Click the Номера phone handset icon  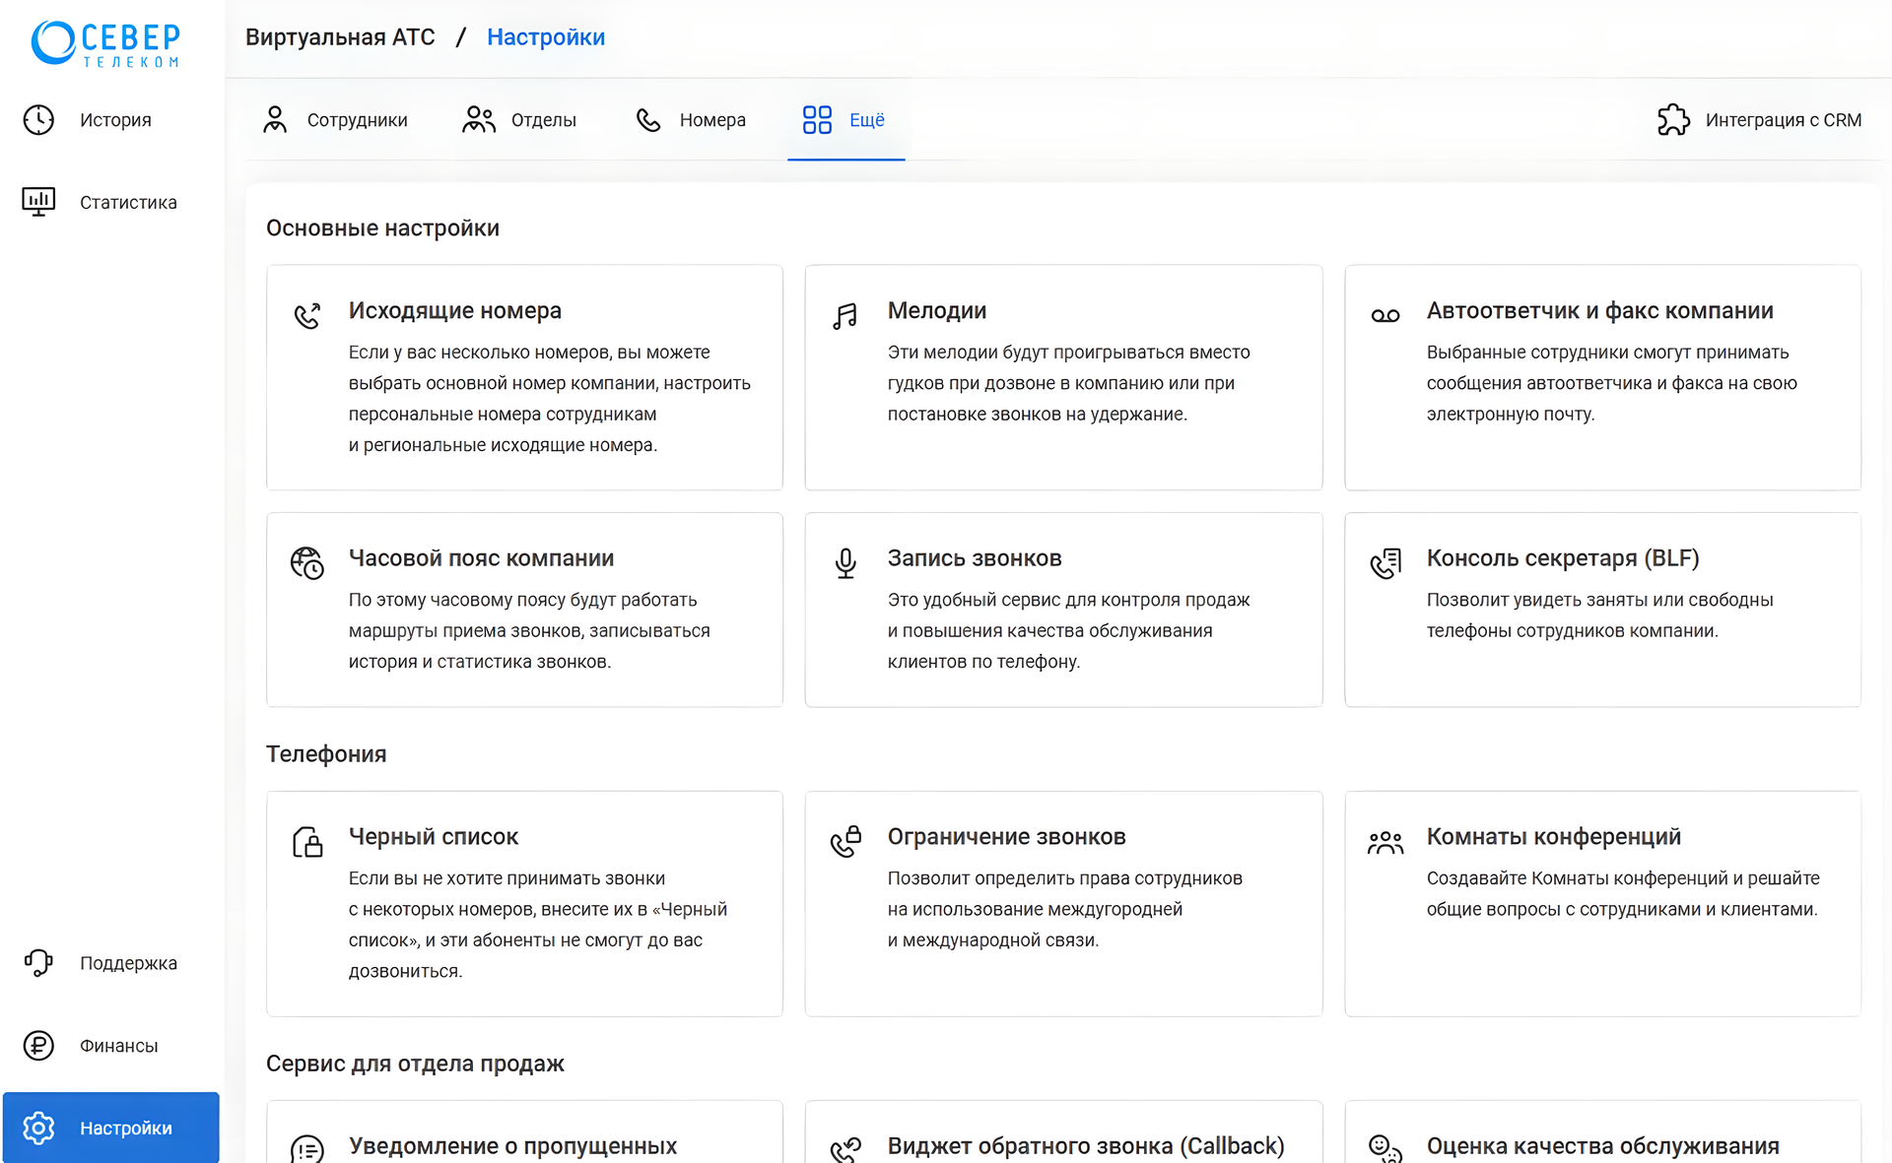(x=648, y=120)
